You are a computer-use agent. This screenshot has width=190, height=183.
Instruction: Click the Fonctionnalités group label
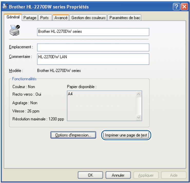point(24,79)
